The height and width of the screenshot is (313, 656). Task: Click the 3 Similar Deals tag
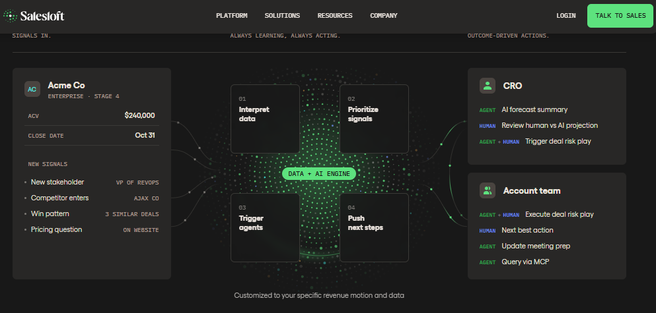pos(132,215)
